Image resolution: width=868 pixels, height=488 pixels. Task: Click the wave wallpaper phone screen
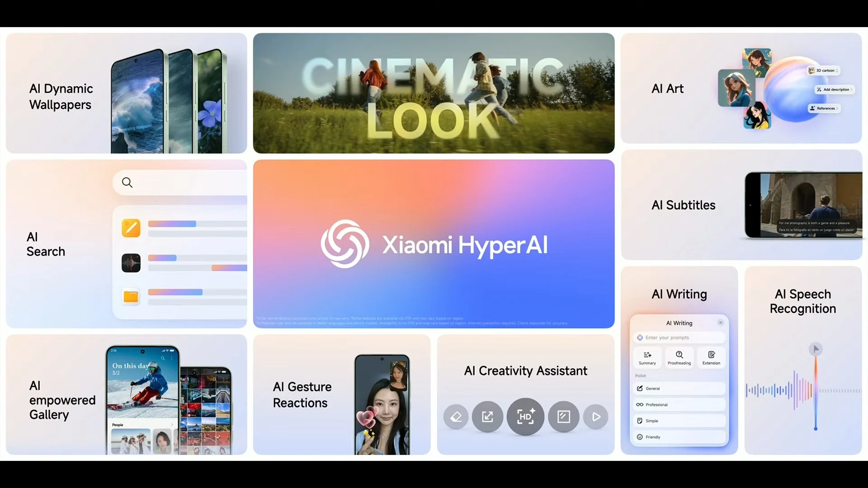(138, 103)
